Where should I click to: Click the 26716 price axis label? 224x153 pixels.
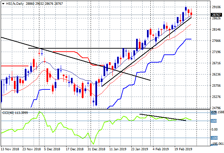[x=216, y=63]
